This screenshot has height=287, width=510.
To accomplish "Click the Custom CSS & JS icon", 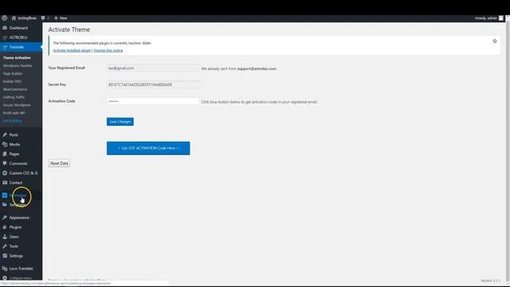I will (5, 173).
